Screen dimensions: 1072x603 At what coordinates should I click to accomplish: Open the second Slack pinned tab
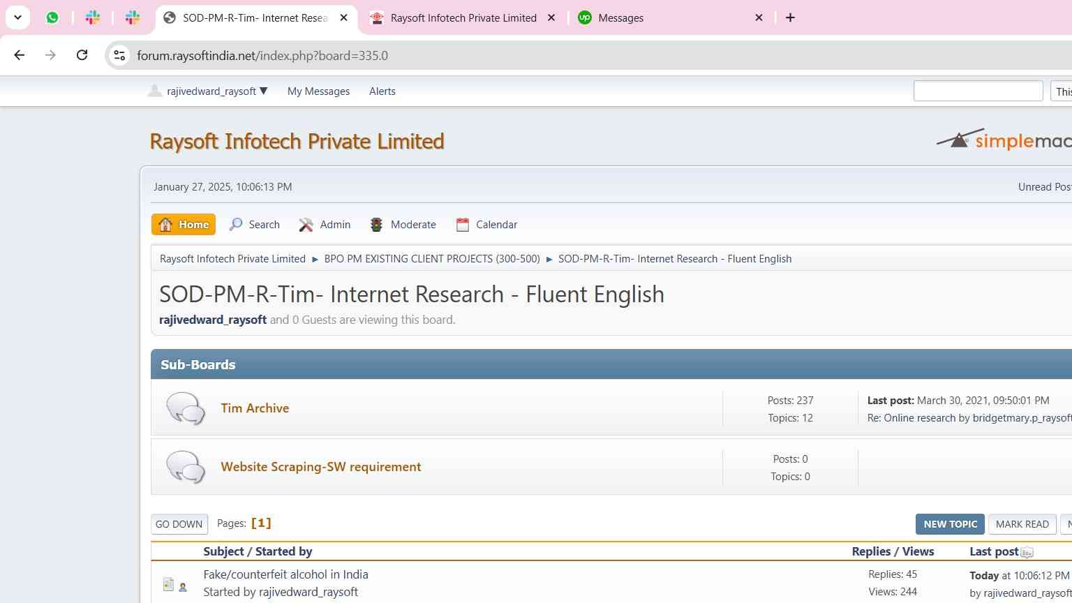tap(132, 17)
